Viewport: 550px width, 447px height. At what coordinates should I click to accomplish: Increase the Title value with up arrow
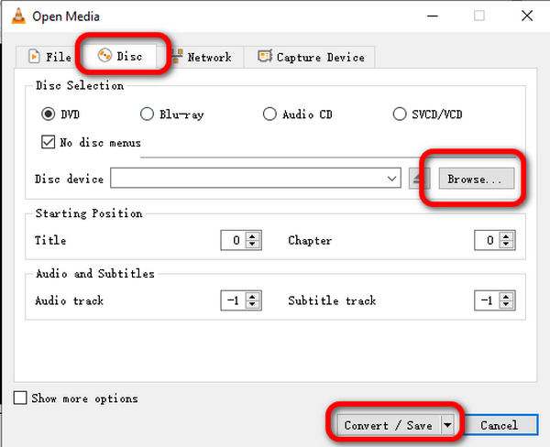pyautogui.click(x=252, y=236)
